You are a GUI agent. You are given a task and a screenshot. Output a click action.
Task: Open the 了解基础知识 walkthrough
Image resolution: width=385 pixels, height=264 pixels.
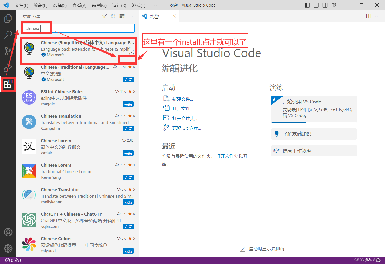point(314,134)
